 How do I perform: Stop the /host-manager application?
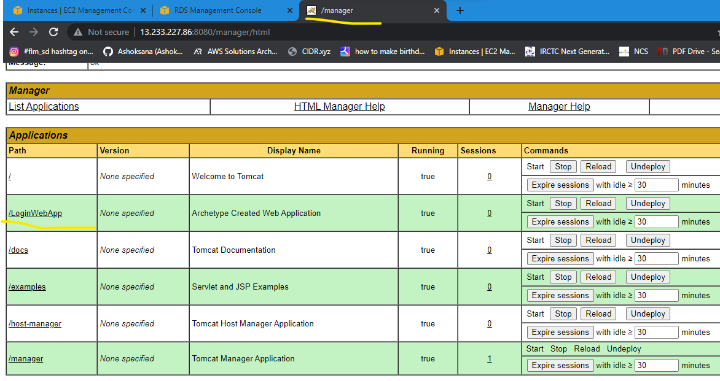563,314
